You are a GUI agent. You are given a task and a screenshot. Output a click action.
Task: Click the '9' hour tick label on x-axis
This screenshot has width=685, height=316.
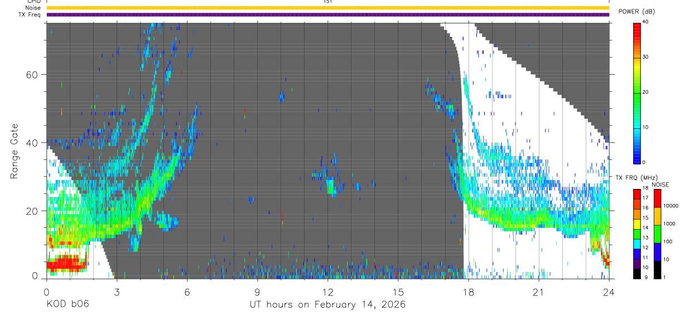tap(257, 292)
